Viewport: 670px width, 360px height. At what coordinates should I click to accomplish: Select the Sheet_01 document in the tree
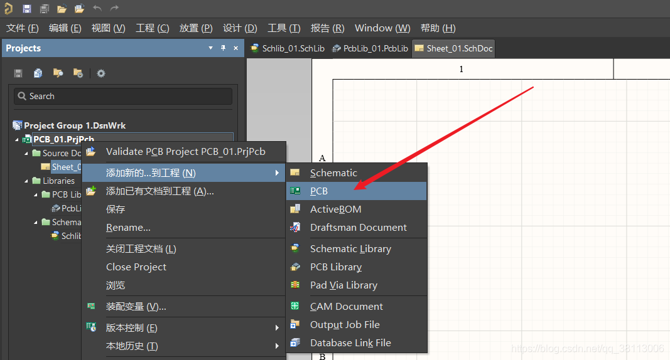[x=66, y=167]
